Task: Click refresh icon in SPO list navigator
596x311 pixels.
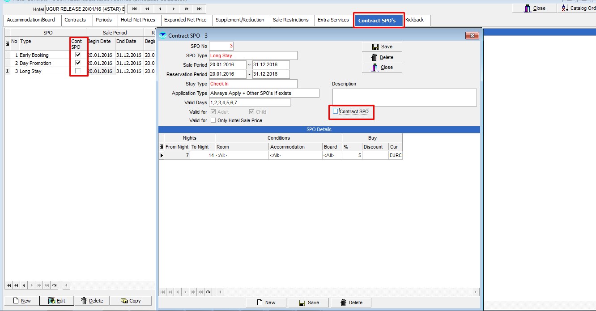Action: 55,285
